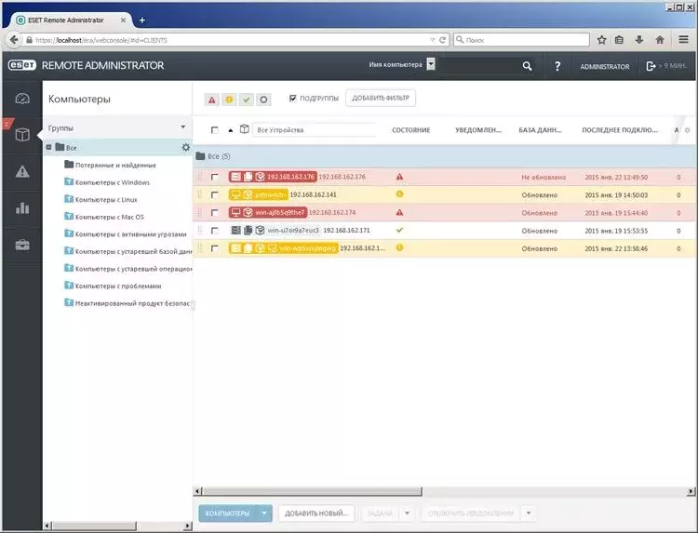Screen dimensions: 698x533
Task: Click the ESET header search input field
Action: [x=478, y=66]
